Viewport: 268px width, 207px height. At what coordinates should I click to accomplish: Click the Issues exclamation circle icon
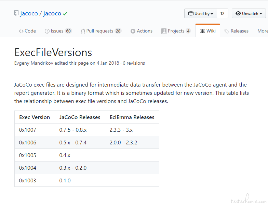[x=47, y=31]
